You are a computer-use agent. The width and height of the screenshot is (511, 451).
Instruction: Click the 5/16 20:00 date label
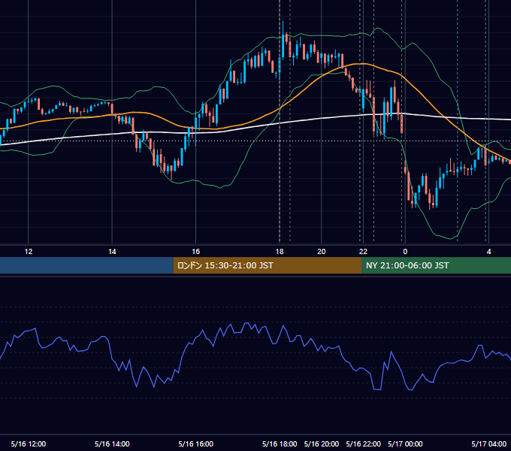[322, 443]
